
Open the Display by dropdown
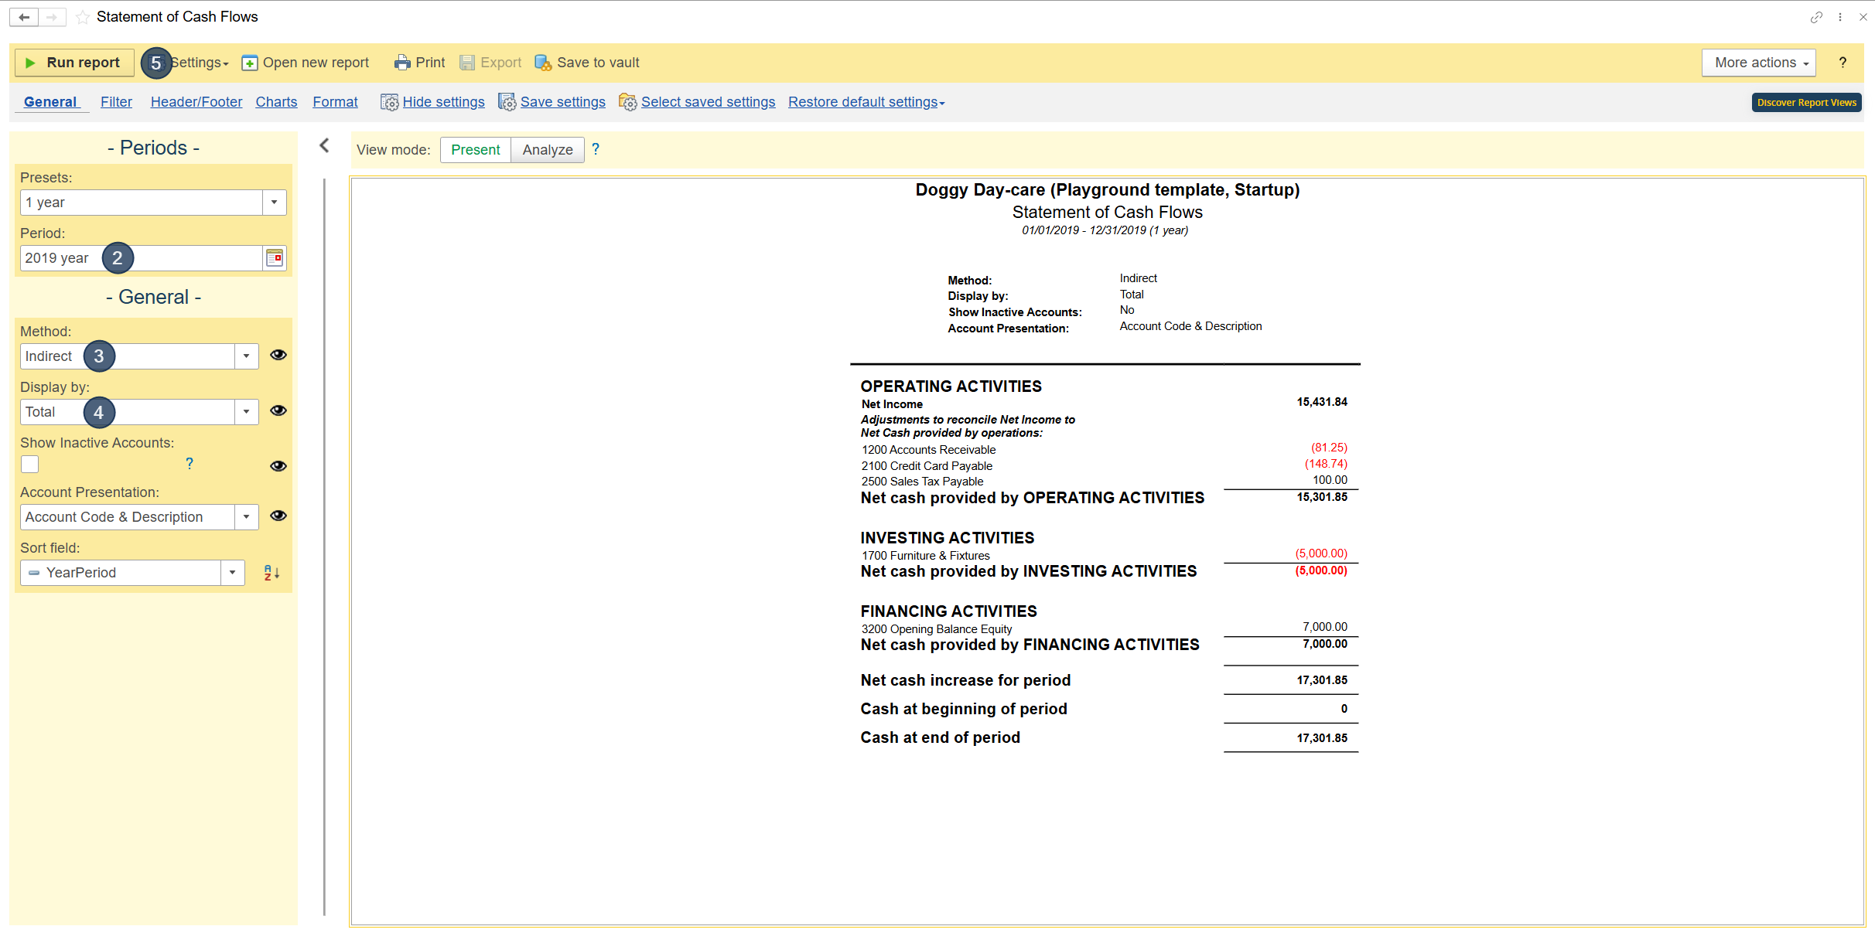[246, 412]
